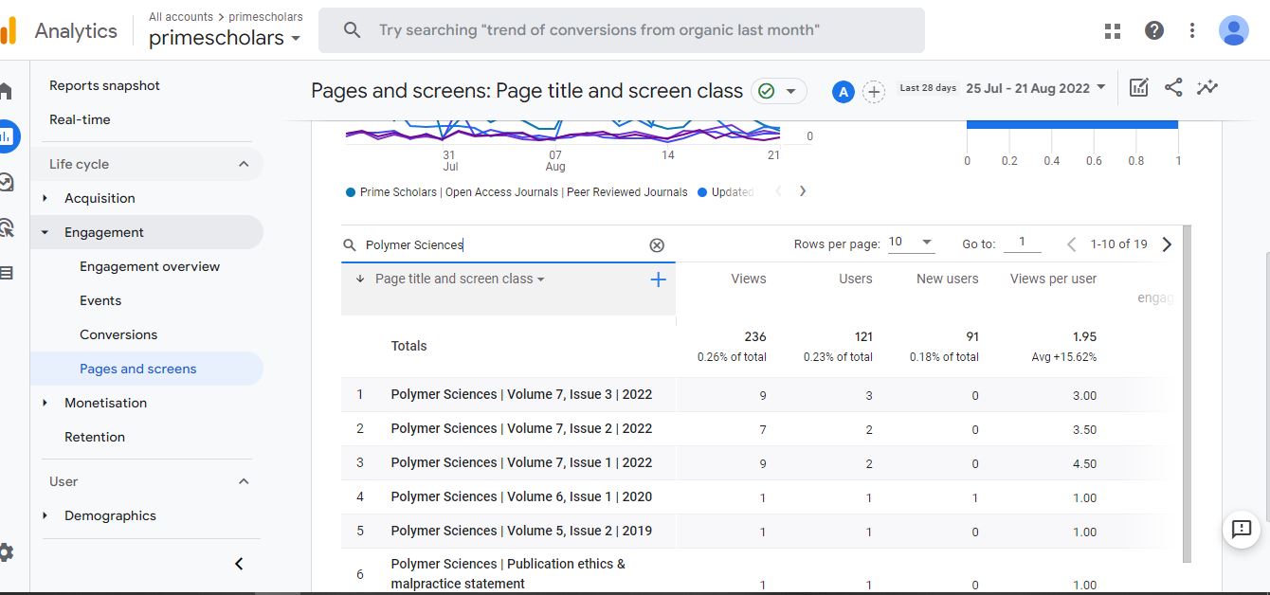Go to the next page of results
The image size is (1270, 595).
[1167, 244]
